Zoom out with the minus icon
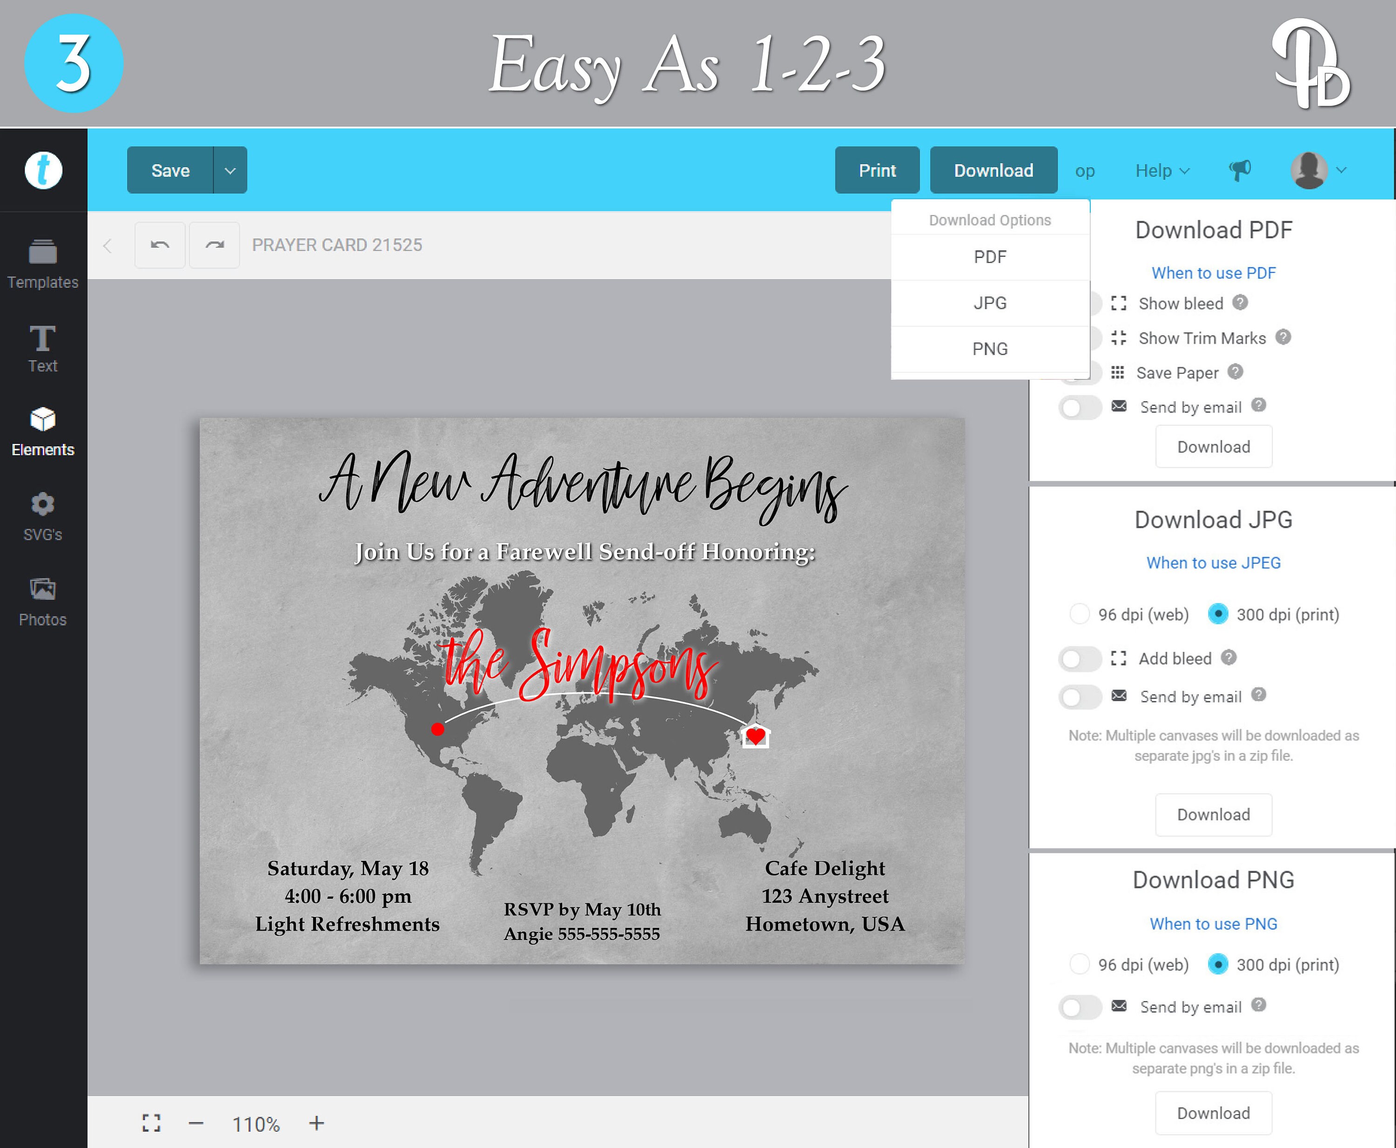 coord(196,1123)
